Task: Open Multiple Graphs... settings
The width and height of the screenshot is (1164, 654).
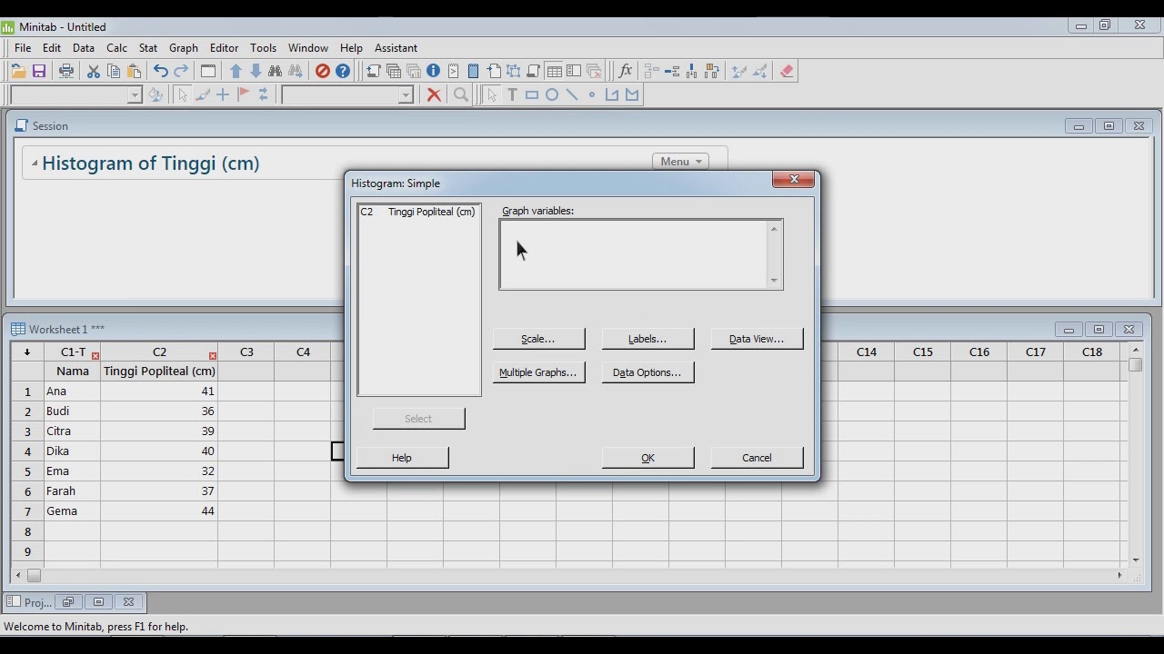Action: 538,372
